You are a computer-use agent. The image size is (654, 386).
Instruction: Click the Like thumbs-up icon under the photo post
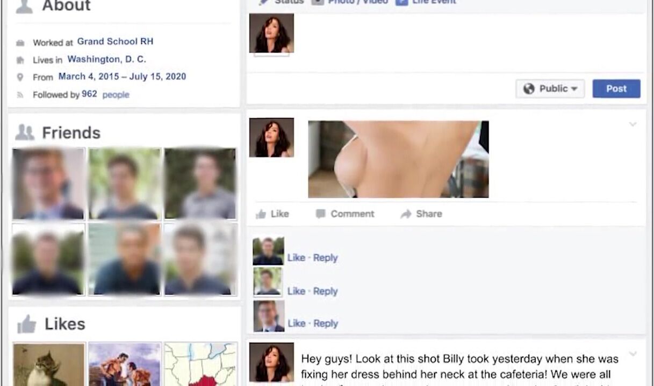[x=261, y=214]
